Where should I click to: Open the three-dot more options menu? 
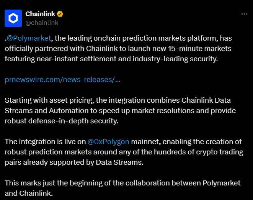pos(244,14)
